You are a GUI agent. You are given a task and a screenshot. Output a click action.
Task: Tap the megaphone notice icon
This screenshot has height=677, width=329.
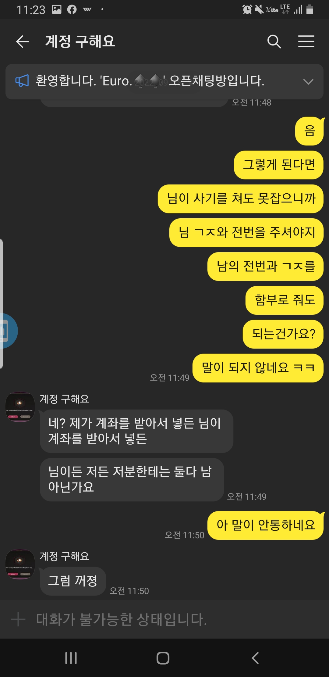coord(22,81)
